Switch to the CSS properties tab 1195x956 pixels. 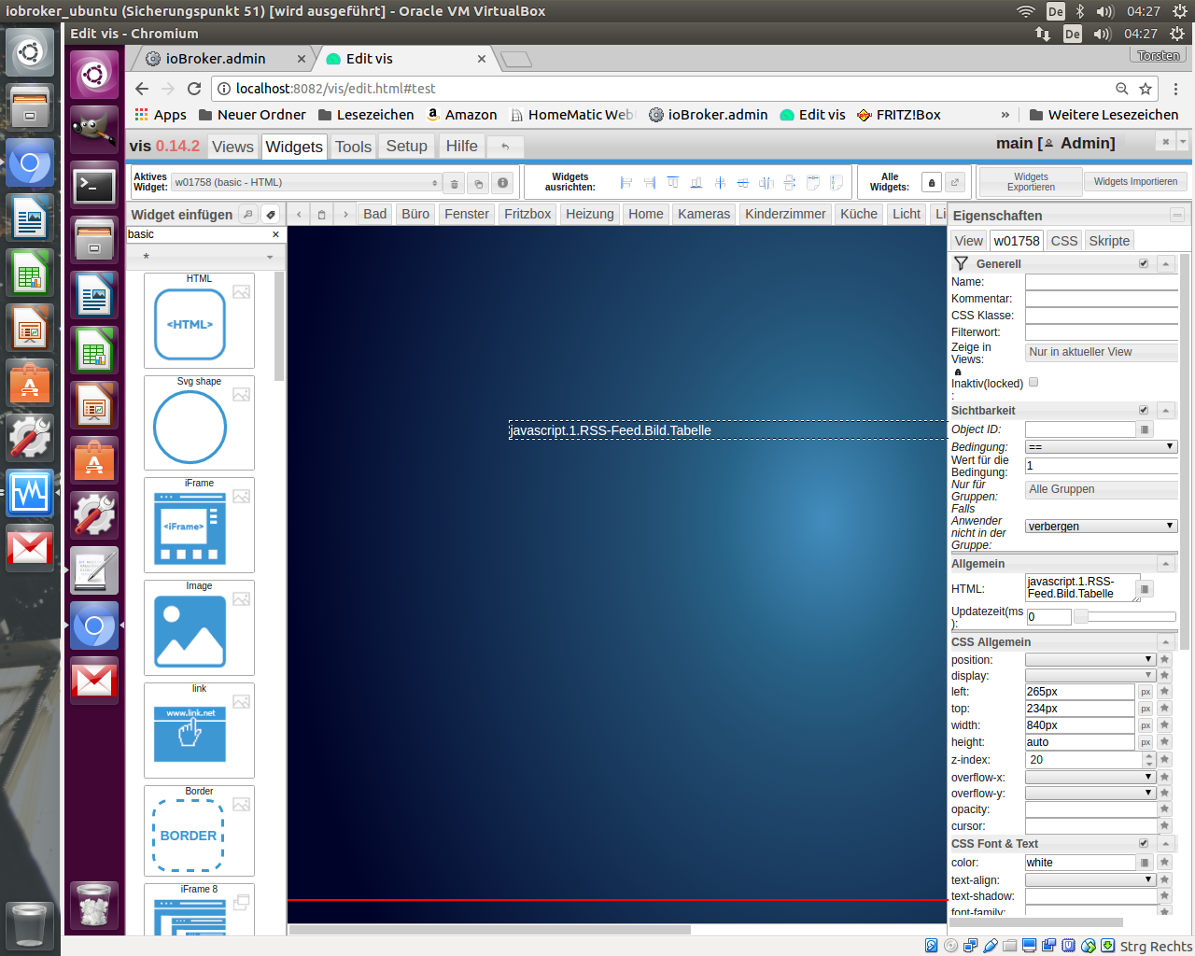(x=1063, y=241)
